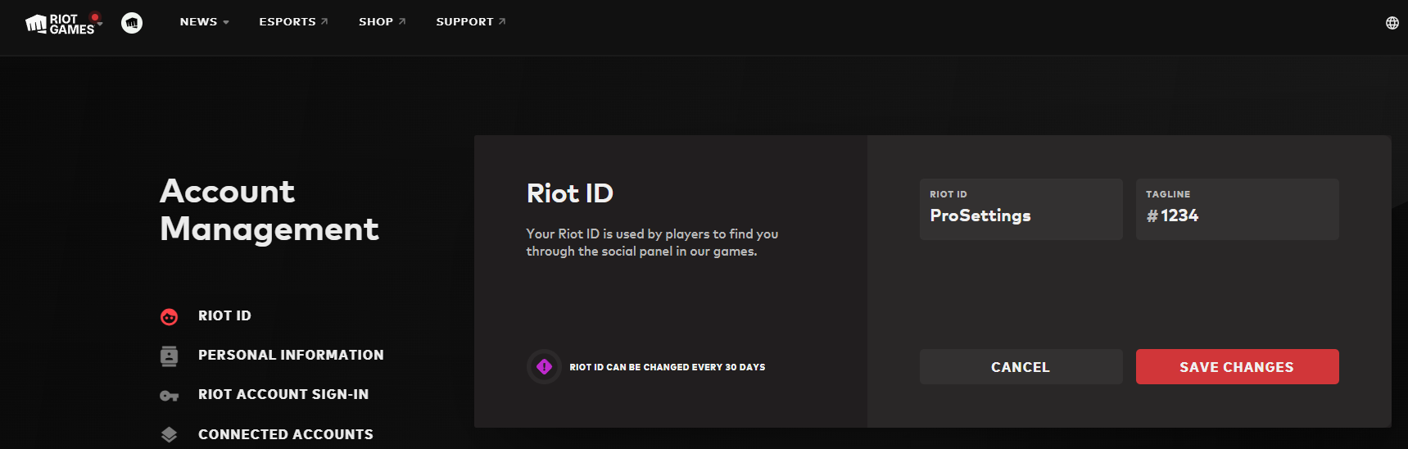Click the red Riot ID sidebar icon

(170, 316)
